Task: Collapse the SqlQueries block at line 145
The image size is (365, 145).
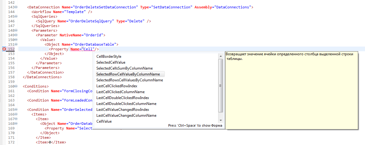Action: 16,16
